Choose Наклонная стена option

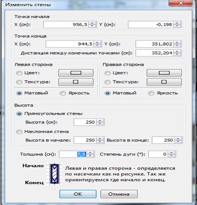[x=19, y=132]
